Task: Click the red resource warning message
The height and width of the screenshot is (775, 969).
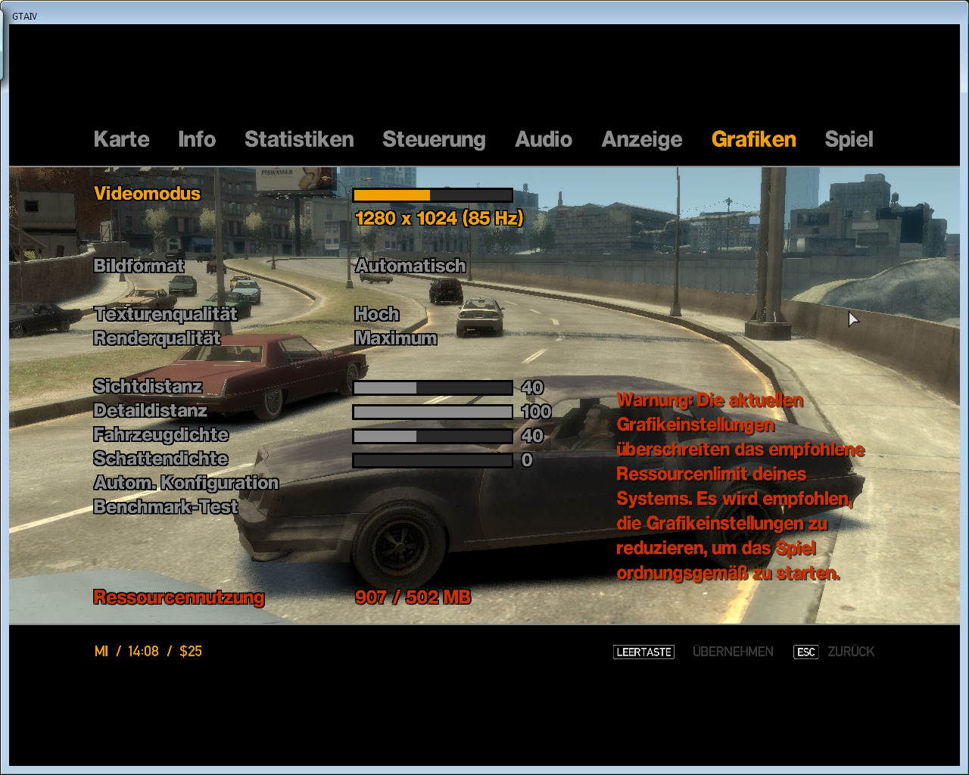Action: pyautogui.click(x=740, y=487)
